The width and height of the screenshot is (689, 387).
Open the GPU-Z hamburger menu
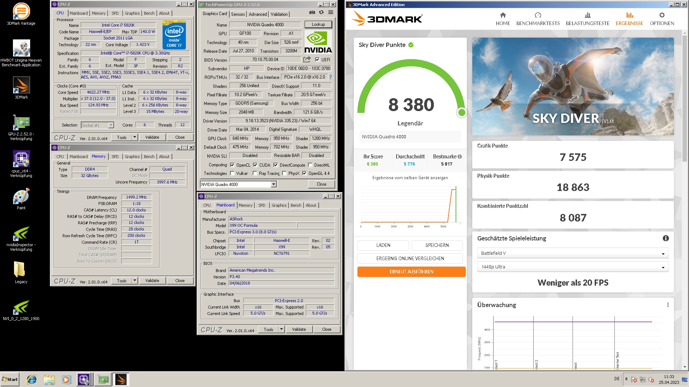(x=331, y=13)
